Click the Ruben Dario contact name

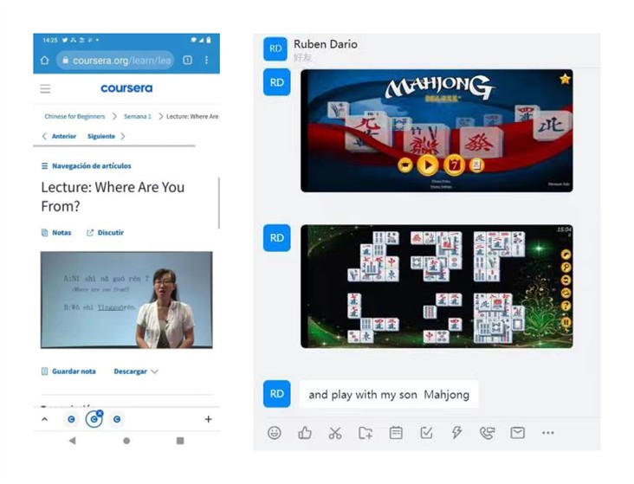click(326, 44)
